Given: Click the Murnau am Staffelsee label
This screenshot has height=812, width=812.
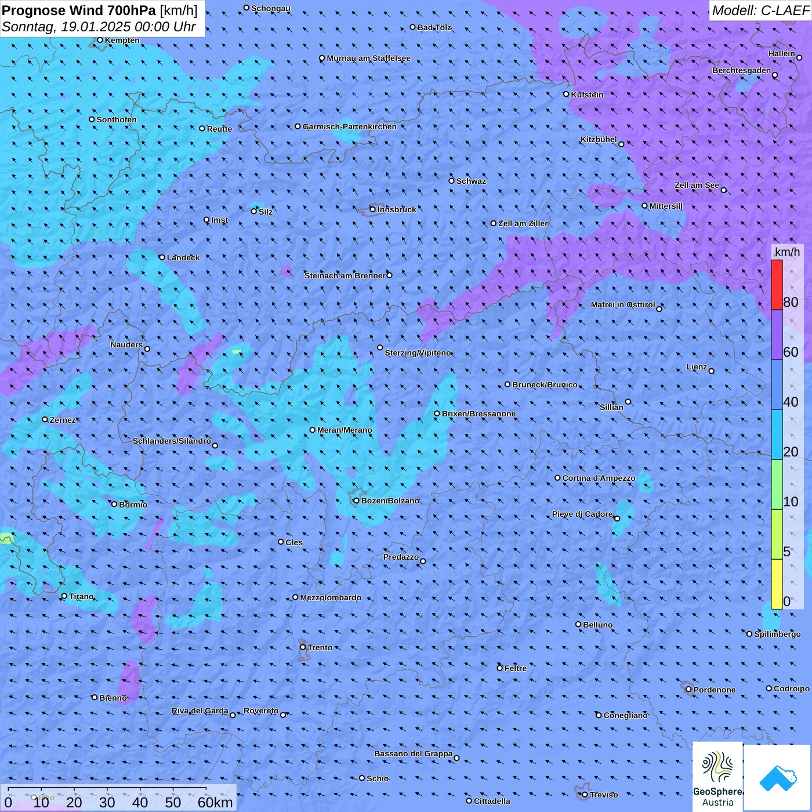Looking at the screenshot, I should click(368, 58).
